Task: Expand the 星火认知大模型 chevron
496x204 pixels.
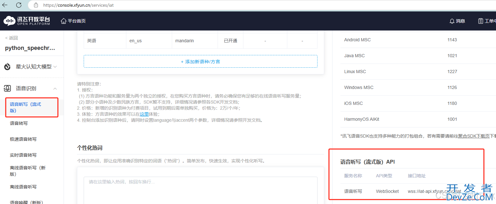Action: [x=55, y=67]
